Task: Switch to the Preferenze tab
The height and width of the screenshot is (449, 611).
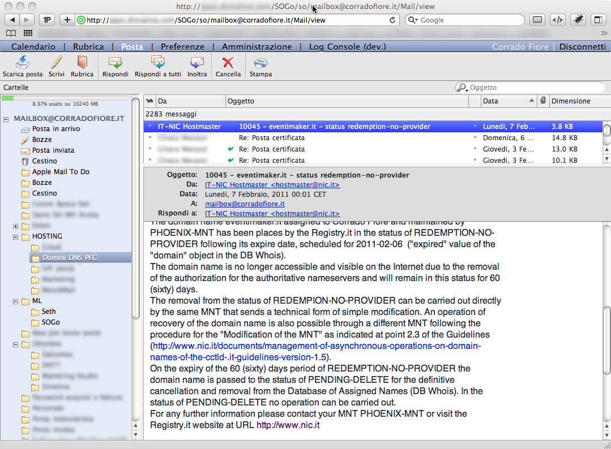Action: [182, 47]
